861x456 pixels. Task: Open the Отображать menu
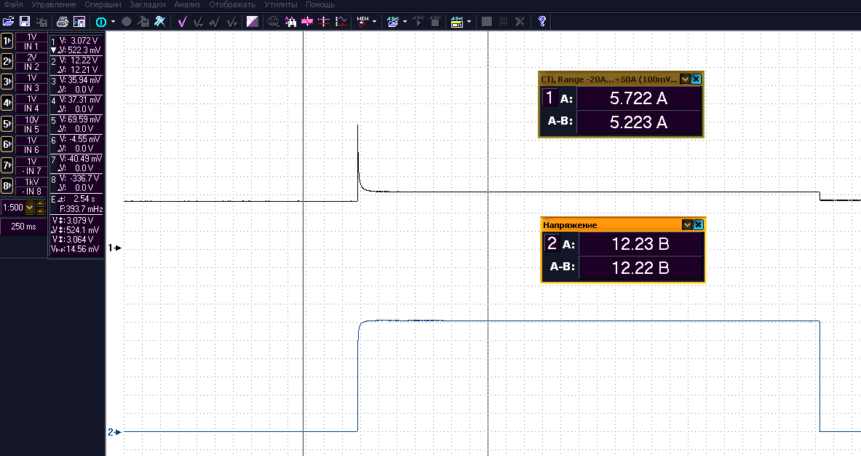[232, 4]
